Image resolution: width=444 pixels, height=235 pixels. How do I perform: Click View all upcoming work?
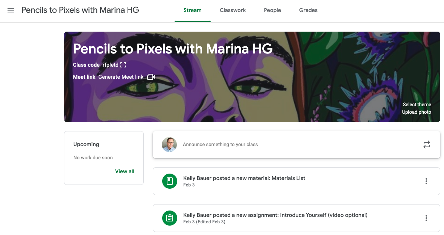coord(125,171)
